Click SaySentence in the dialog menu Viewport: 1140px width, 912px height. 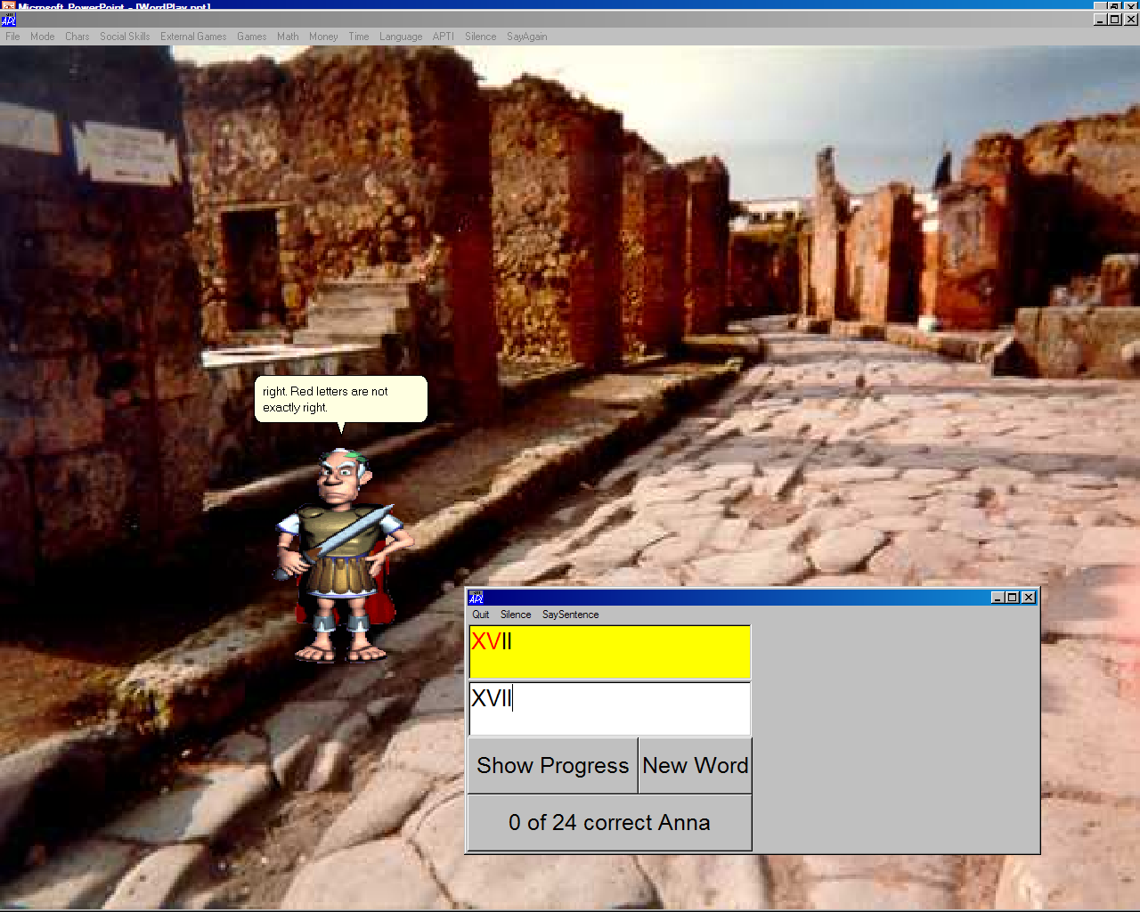tap(570, 615)
